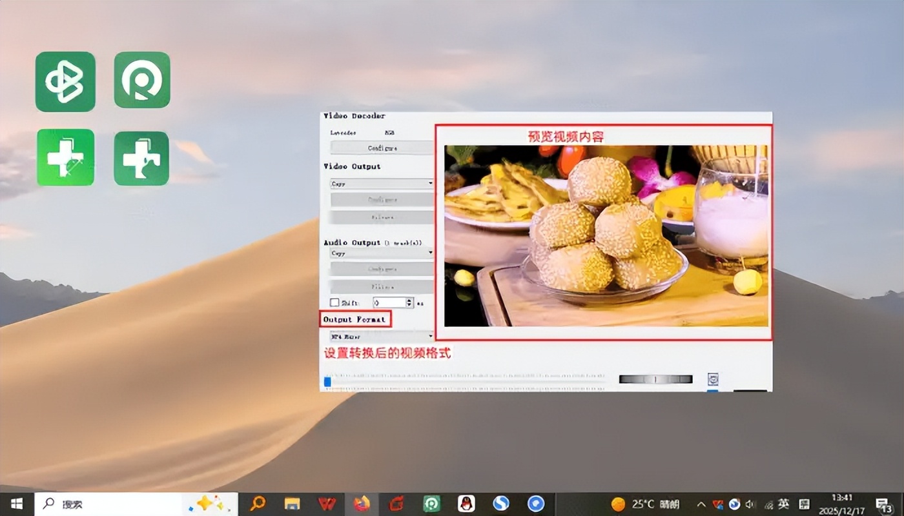The width and height of the screenshot is (904, 516).
Task: Click the "Video Decoder" section heading
Action: pyautogui.click(x=354, y=116)
